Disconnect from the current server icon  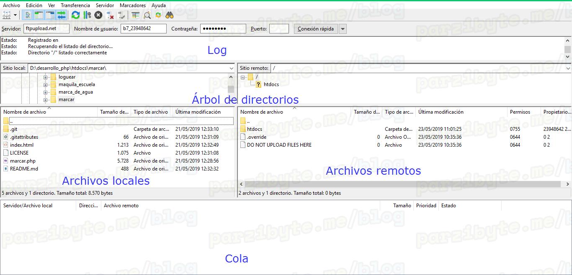click(110, 15)
